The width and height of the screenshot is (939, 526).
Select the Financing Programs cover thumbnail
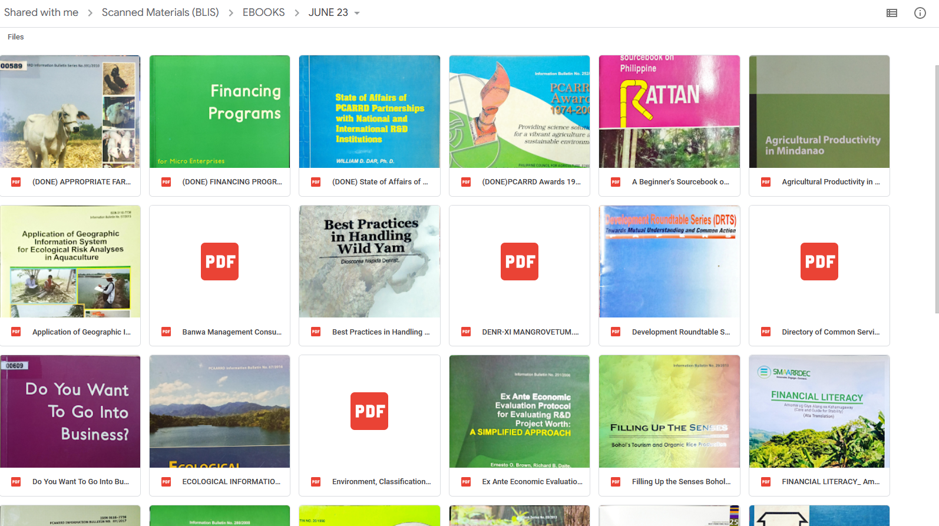(220, 111)
